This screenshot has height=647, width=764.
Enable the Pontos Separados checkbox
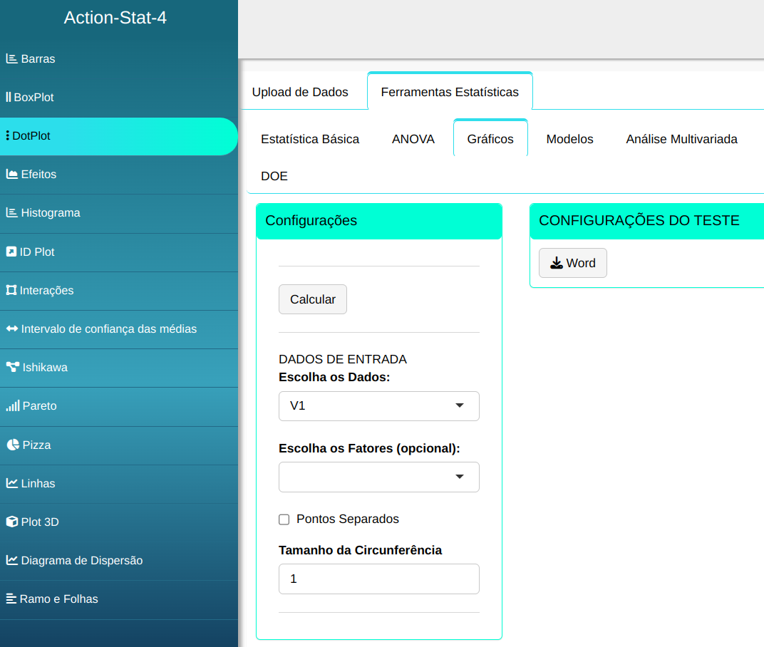pos(284,519)
